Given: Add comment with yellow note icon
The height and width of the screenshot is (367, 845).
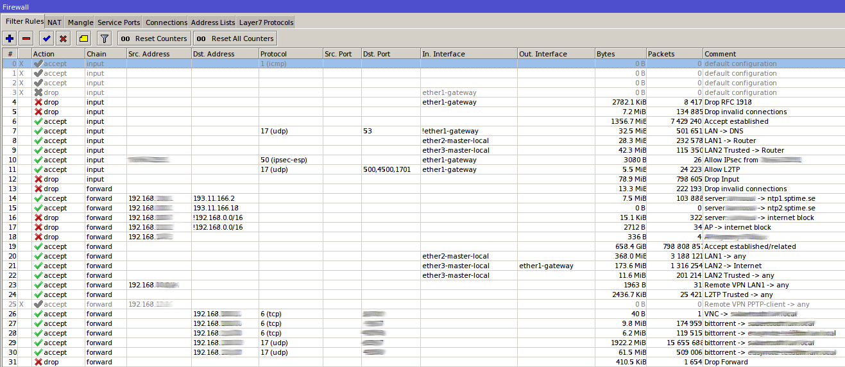Looking at the screenshot, I should (x=83, y=38).
